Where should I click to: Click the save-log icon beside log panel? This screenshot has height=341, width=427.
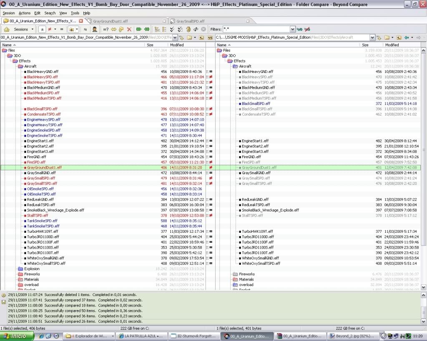tap(3, 302)
